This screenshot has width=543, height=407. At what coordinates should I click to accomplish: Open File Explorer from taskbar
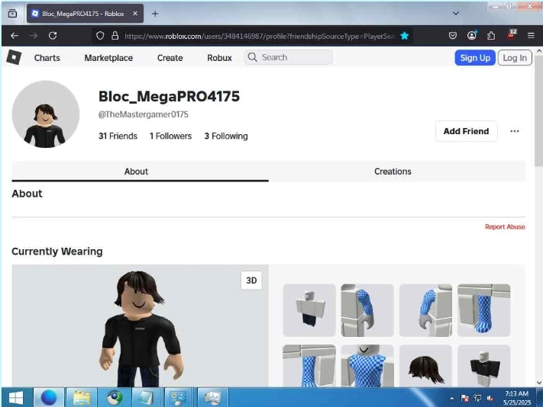[x=82, y=397]
